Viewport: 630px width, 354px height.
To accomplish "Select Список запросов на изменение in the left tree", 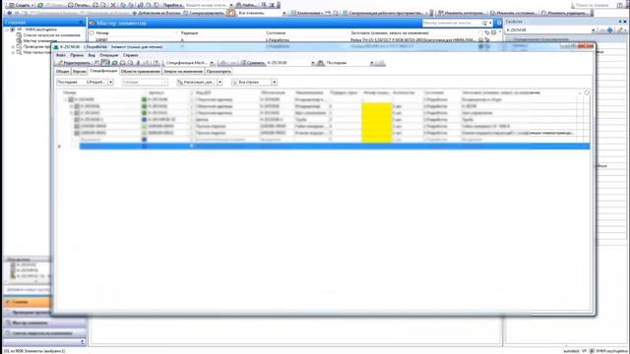I will tap(51, 35).
